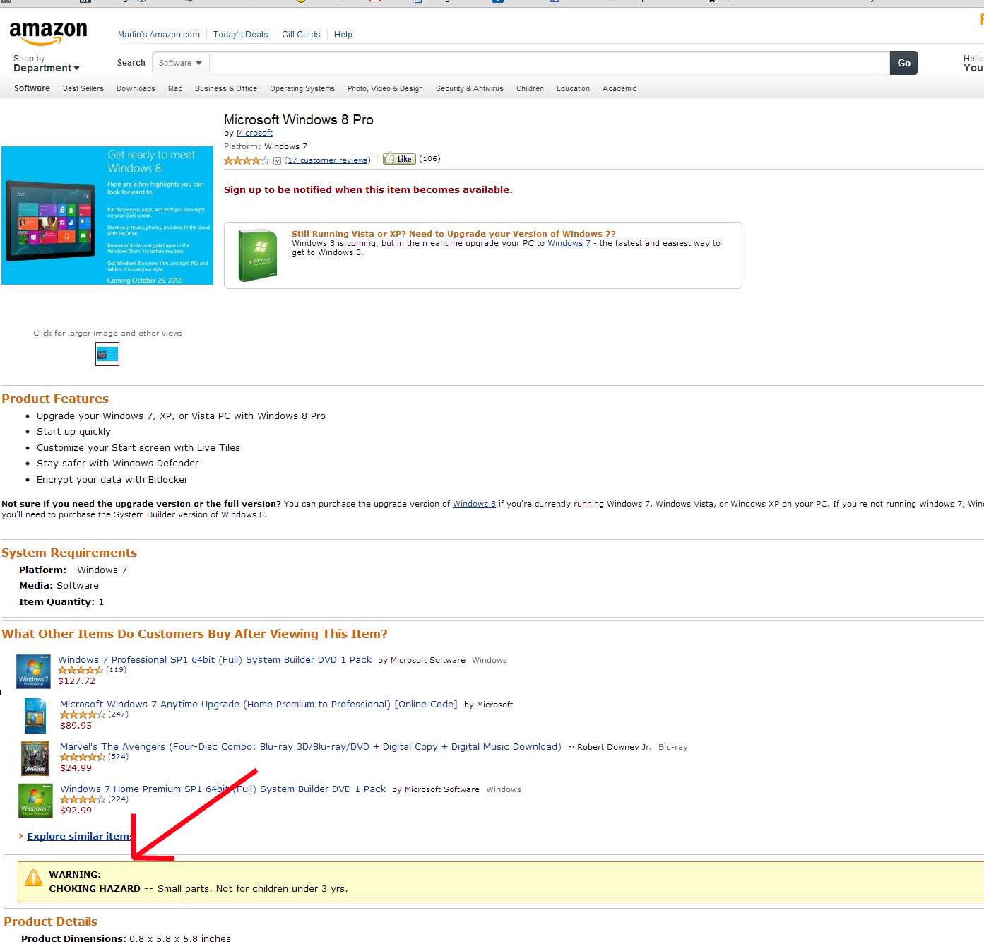
Task: Click the $89.95 price
Action: pyautogui.click(x=76, y=726)
